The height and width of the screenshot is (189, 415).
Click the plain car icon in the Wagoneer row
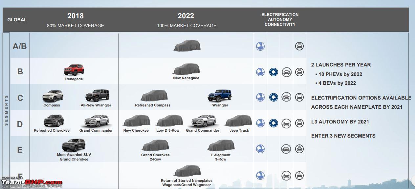(x=286, y=175)
